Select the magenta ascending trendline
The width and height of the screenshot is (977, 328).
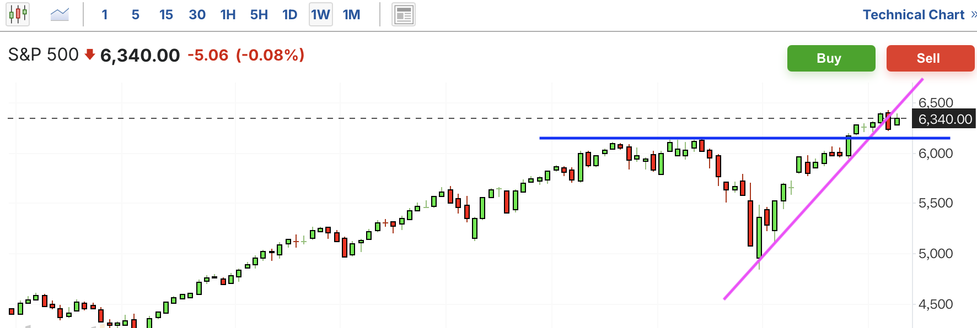click(823, 189)
